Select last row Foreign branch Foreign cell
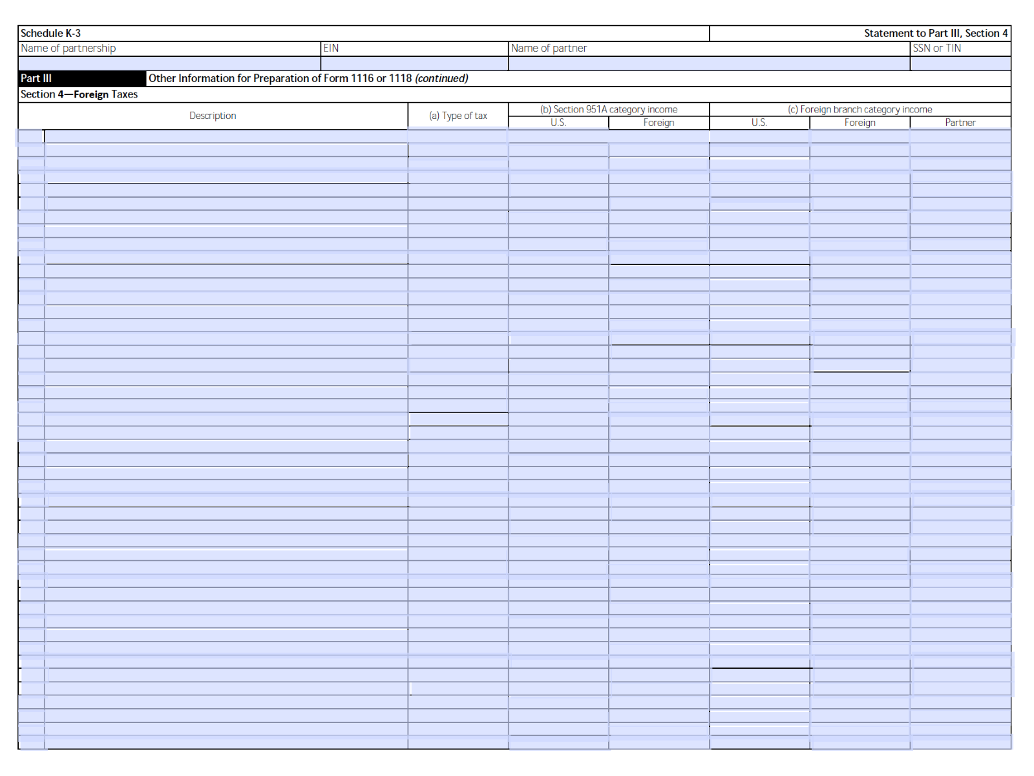This screenshot has width=1034, height=776. coord(860,742)
